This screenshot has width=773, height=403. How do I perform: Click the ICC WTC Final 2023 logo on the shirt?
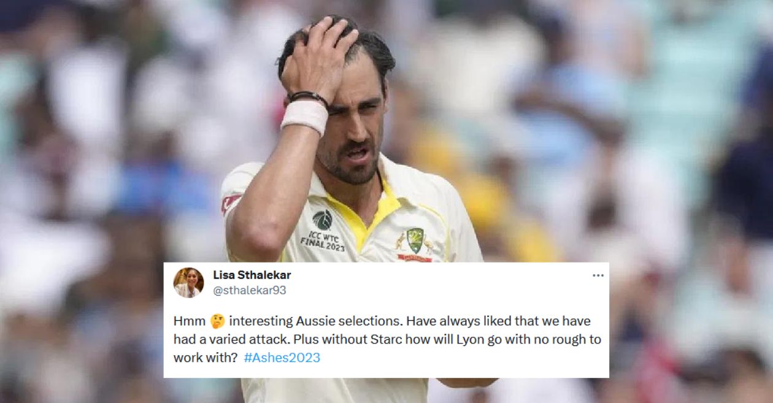[x=323, y=229]
